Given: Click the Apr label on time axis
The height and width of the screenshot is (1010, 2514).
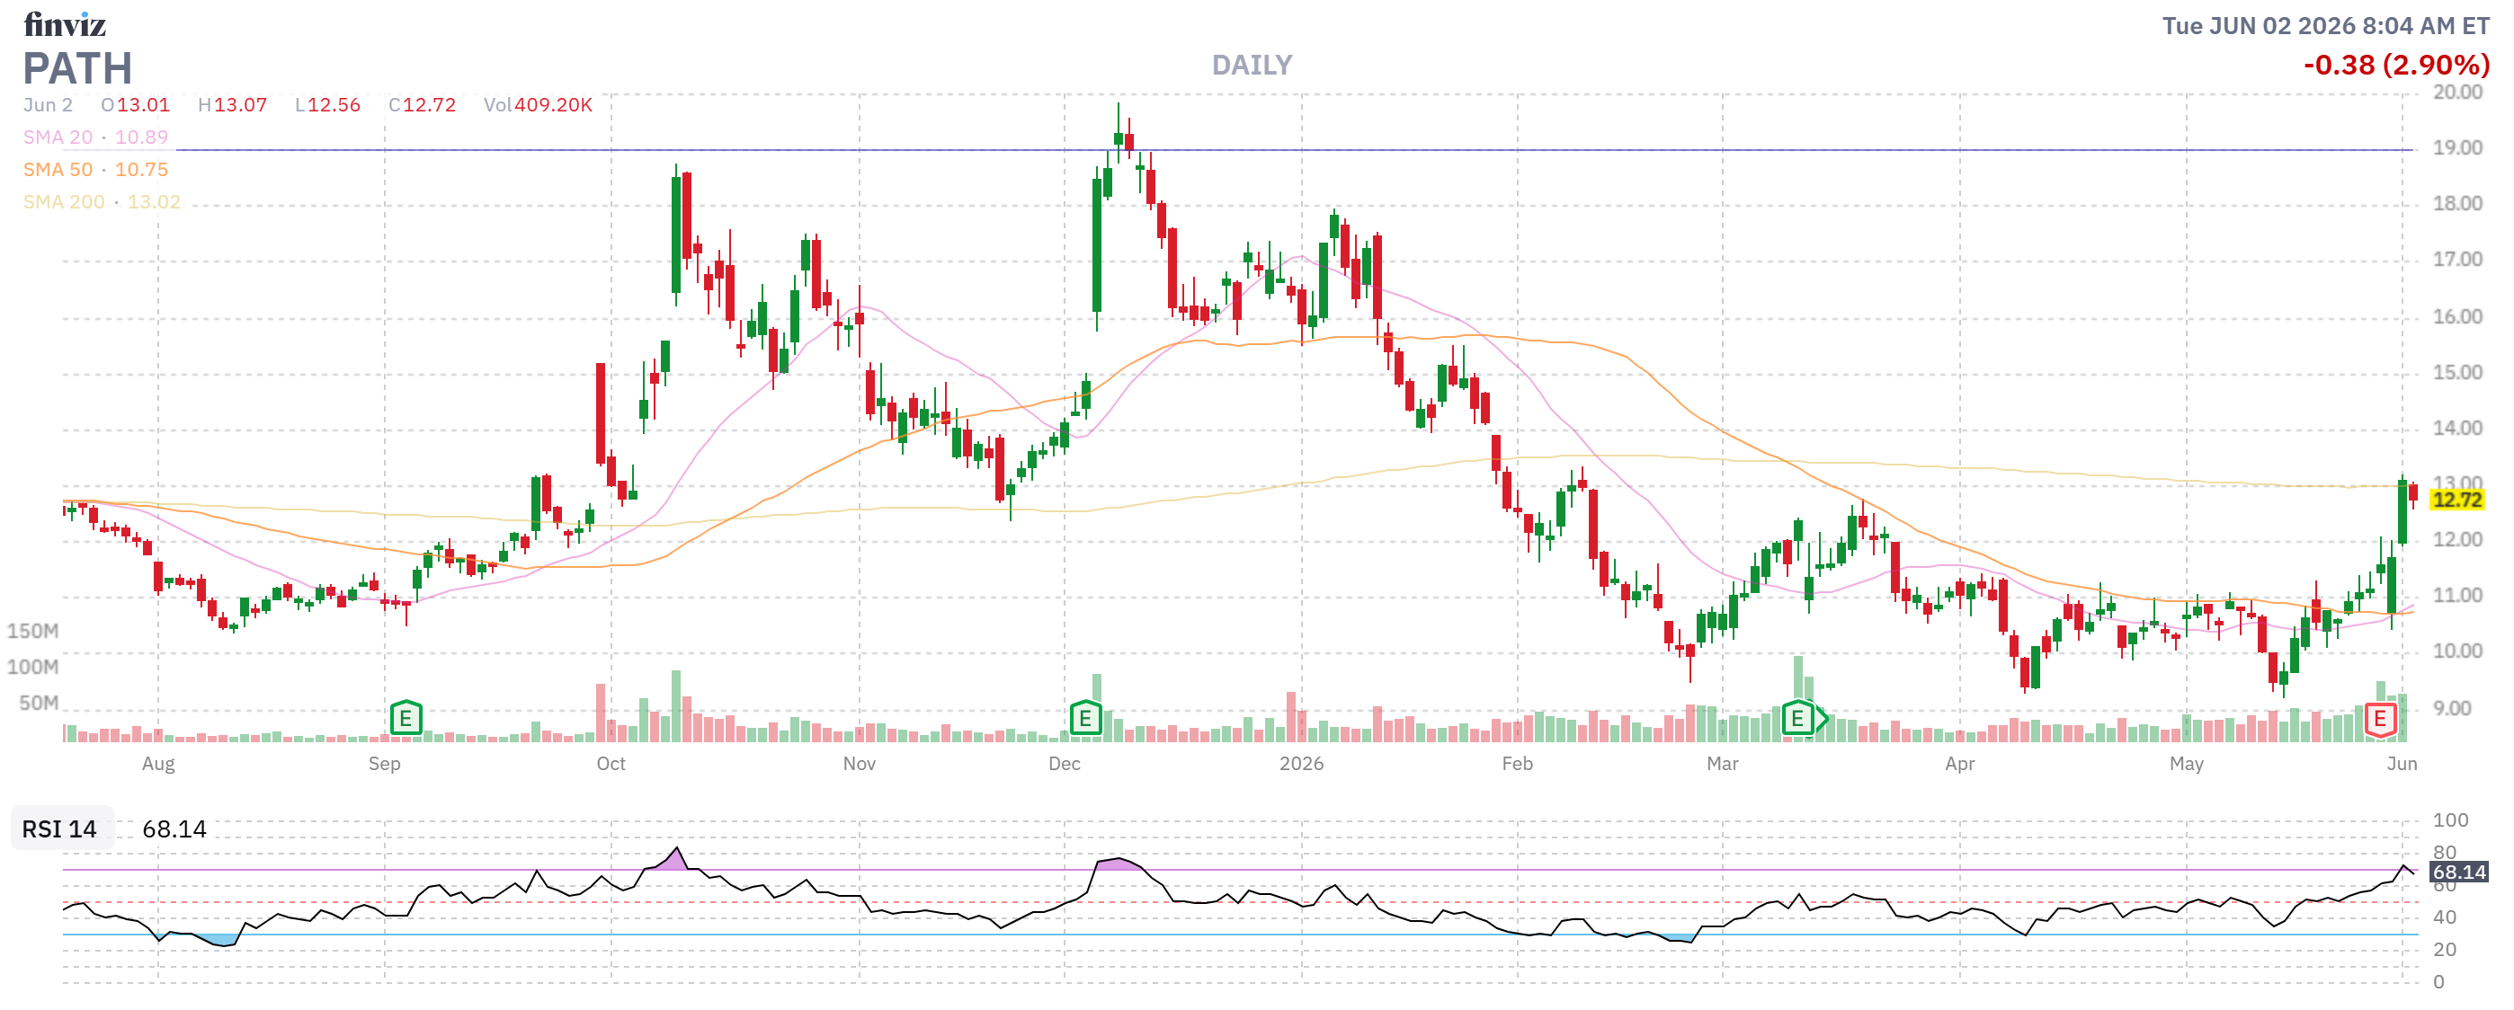Looking at the screenshot, I should click(x=1959, y=765).
